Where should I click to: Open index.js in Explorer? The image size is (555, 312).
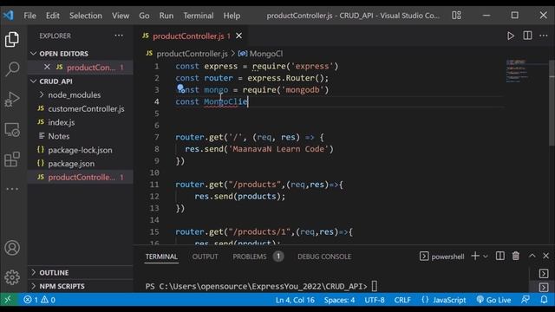tap(62, 122)
